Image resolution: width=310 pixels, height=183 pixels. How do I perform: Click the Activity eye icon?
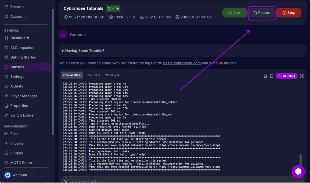(x=6, y=86)
